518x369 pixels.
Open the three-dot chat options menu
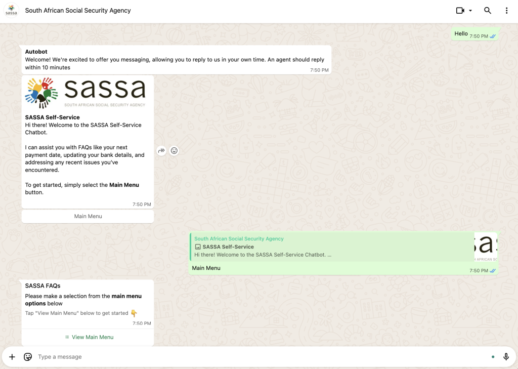tap(506, 11)
